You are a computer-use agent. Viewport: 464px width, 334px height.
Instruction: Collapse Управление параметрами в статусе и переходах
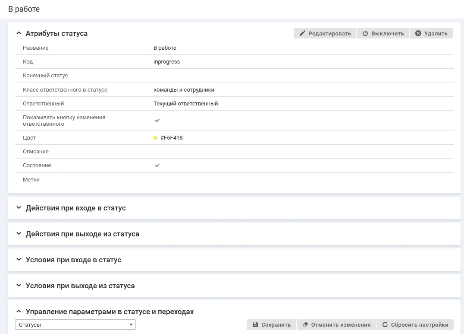[x=19, y=312]
